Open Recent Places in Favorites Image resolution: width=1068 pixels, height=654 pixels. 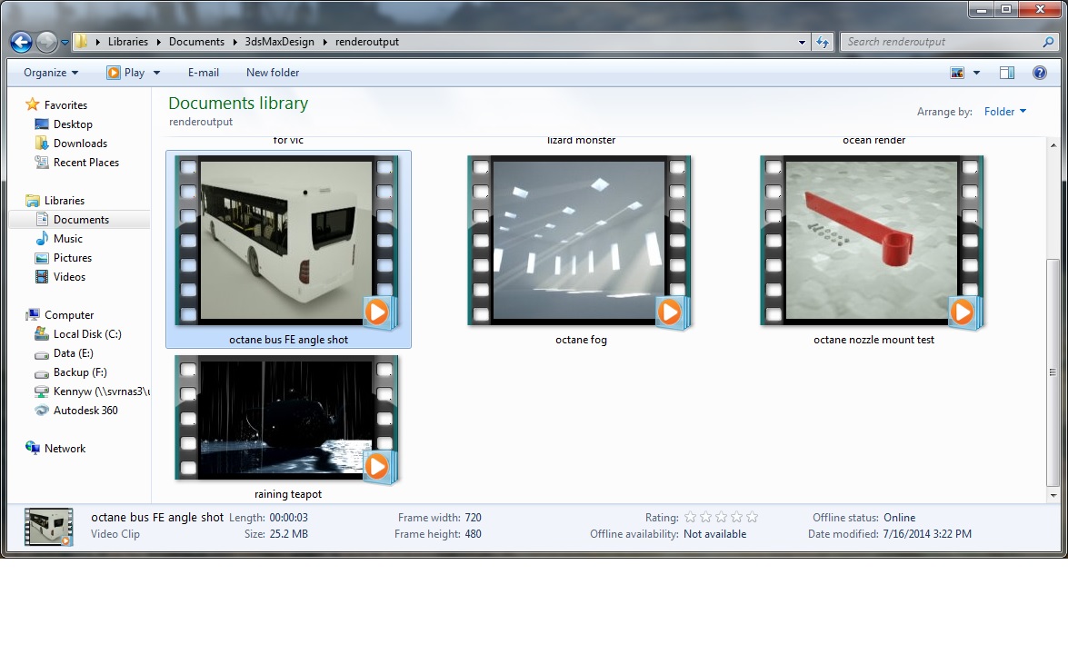85,162
